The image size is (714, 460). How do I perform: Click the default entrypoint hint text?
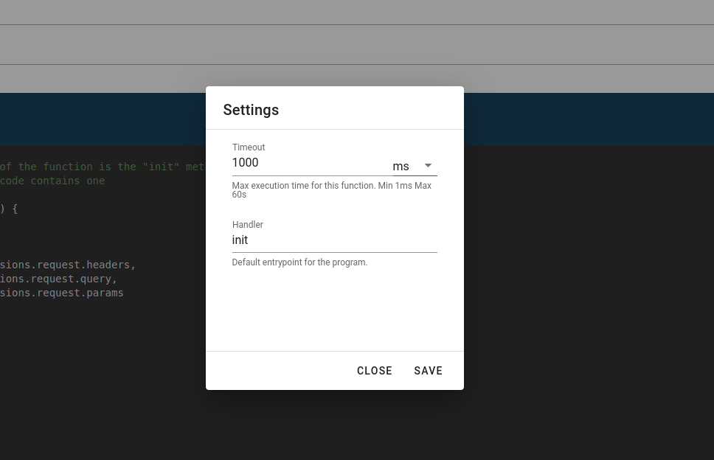[299, 262]
